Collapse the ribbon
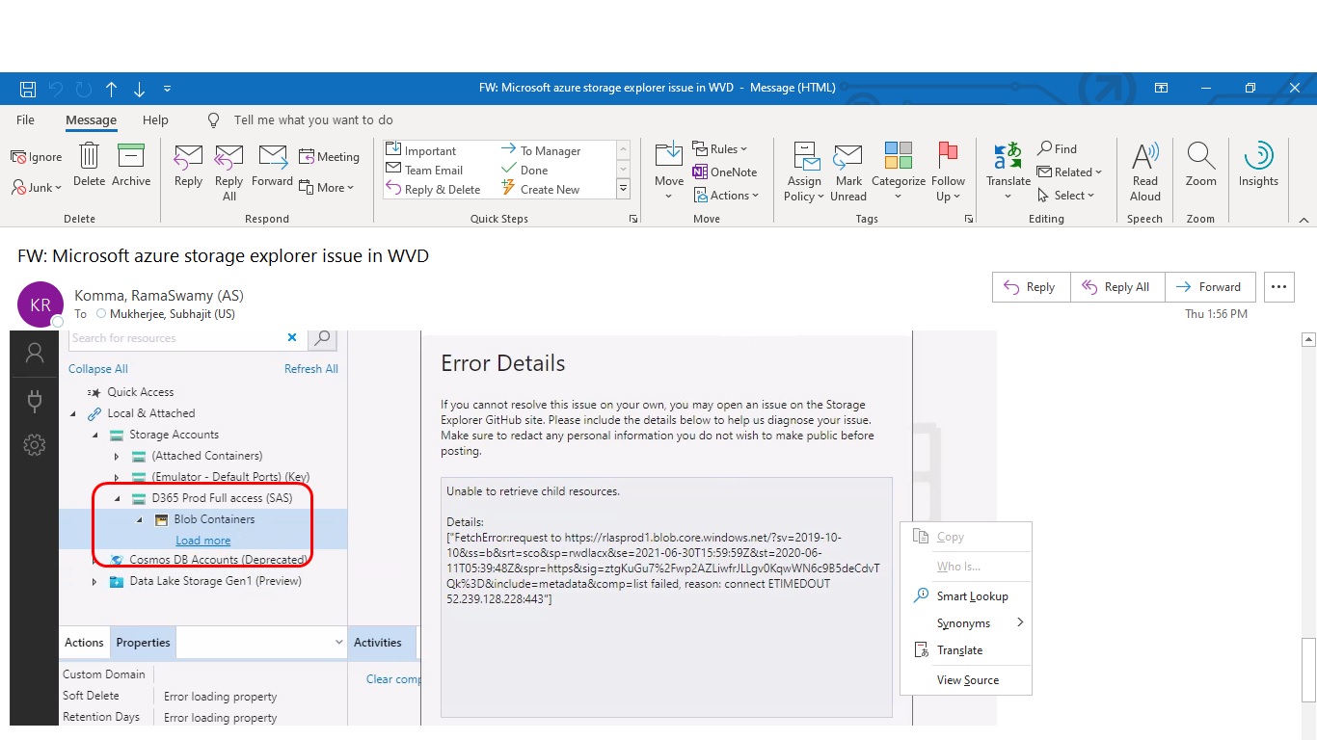Viewport: 1317px width, 740px height. (x=1304, y=218)
